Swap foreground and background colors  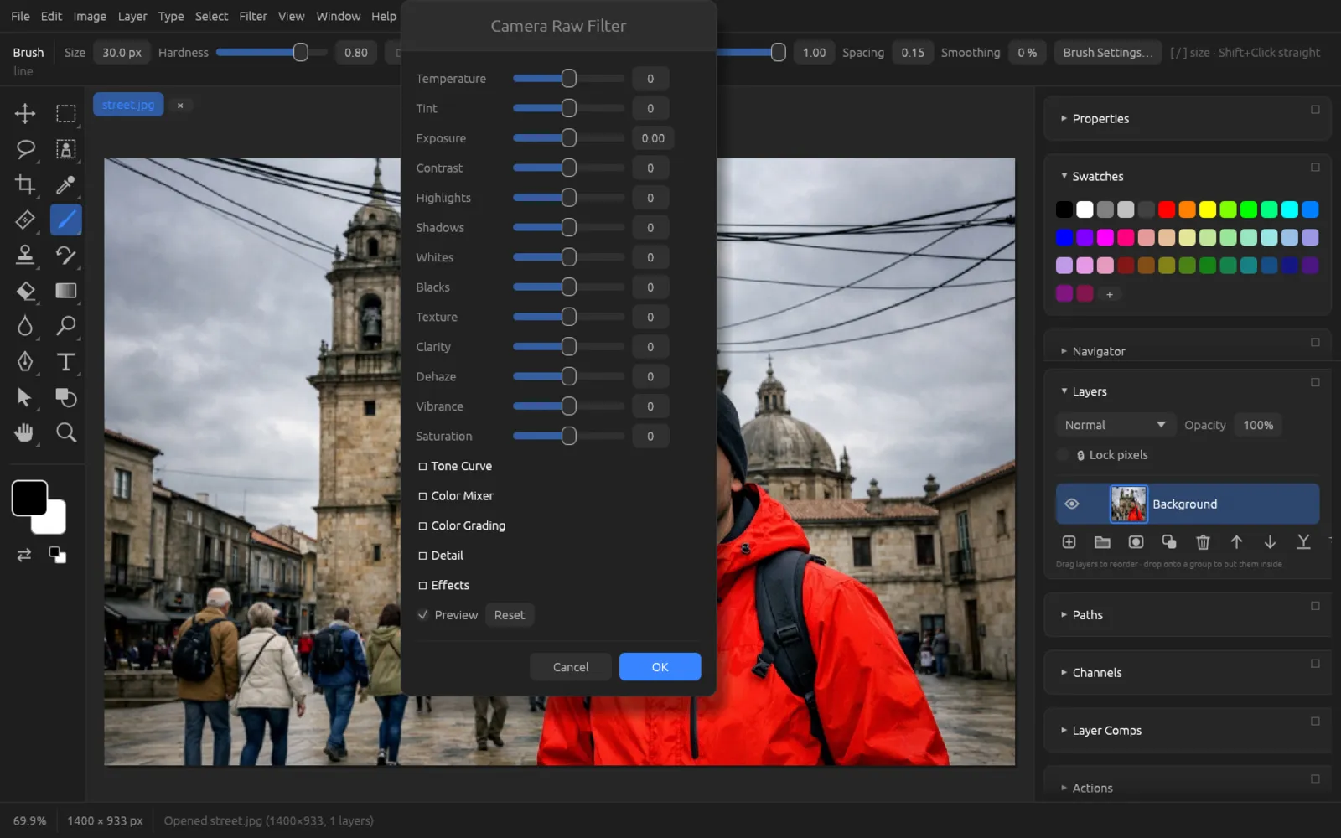click(x=24, y=555)
